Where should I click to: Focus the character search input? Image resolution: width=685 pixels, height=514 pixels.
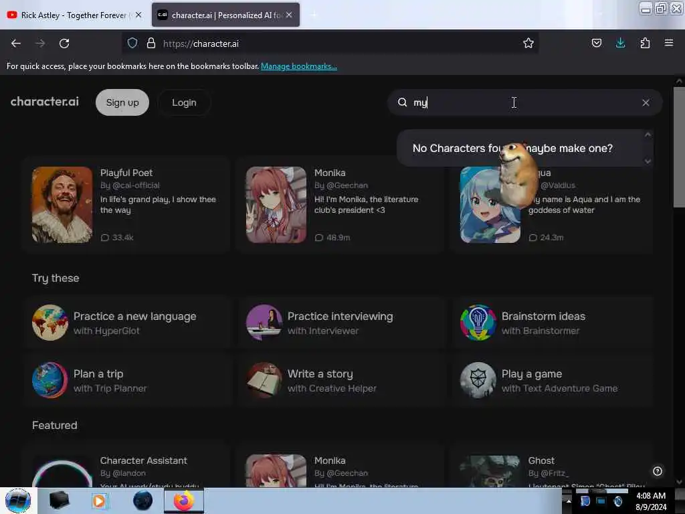tap(524, 102)
